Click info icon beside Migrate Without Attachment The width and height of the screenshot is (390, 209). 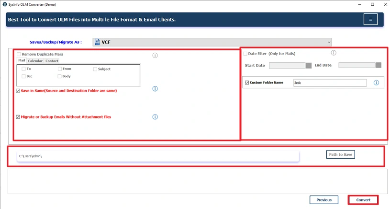pyautogui.click(x=155, y=117)
